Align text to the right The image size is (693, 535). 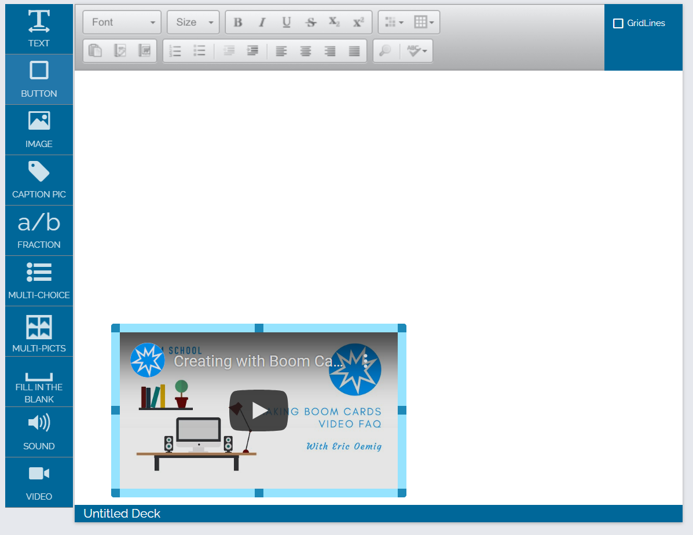pyautogui.click(x=330, y=51)
